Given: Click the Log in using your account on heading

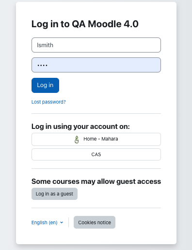Looking at the screenshot, I should (80, 126).
